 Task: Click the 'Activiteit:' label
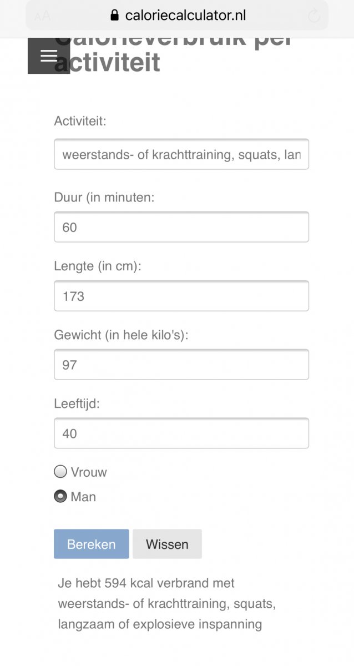[80, 120]
